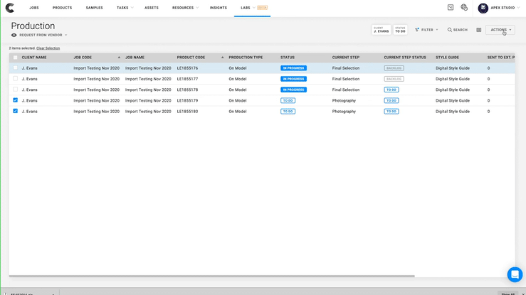The image size is (526, 295).
Task: Click the Search magnifier icon
Action: (450, 30)
